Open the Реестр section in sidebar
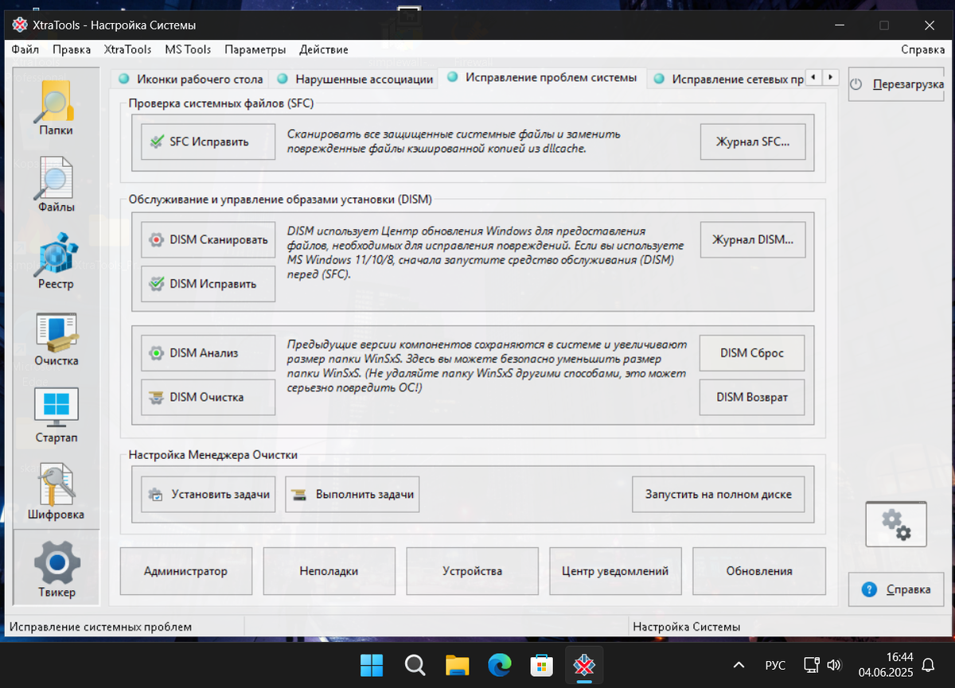Screen dimensions: 955x688 point(56,262)
